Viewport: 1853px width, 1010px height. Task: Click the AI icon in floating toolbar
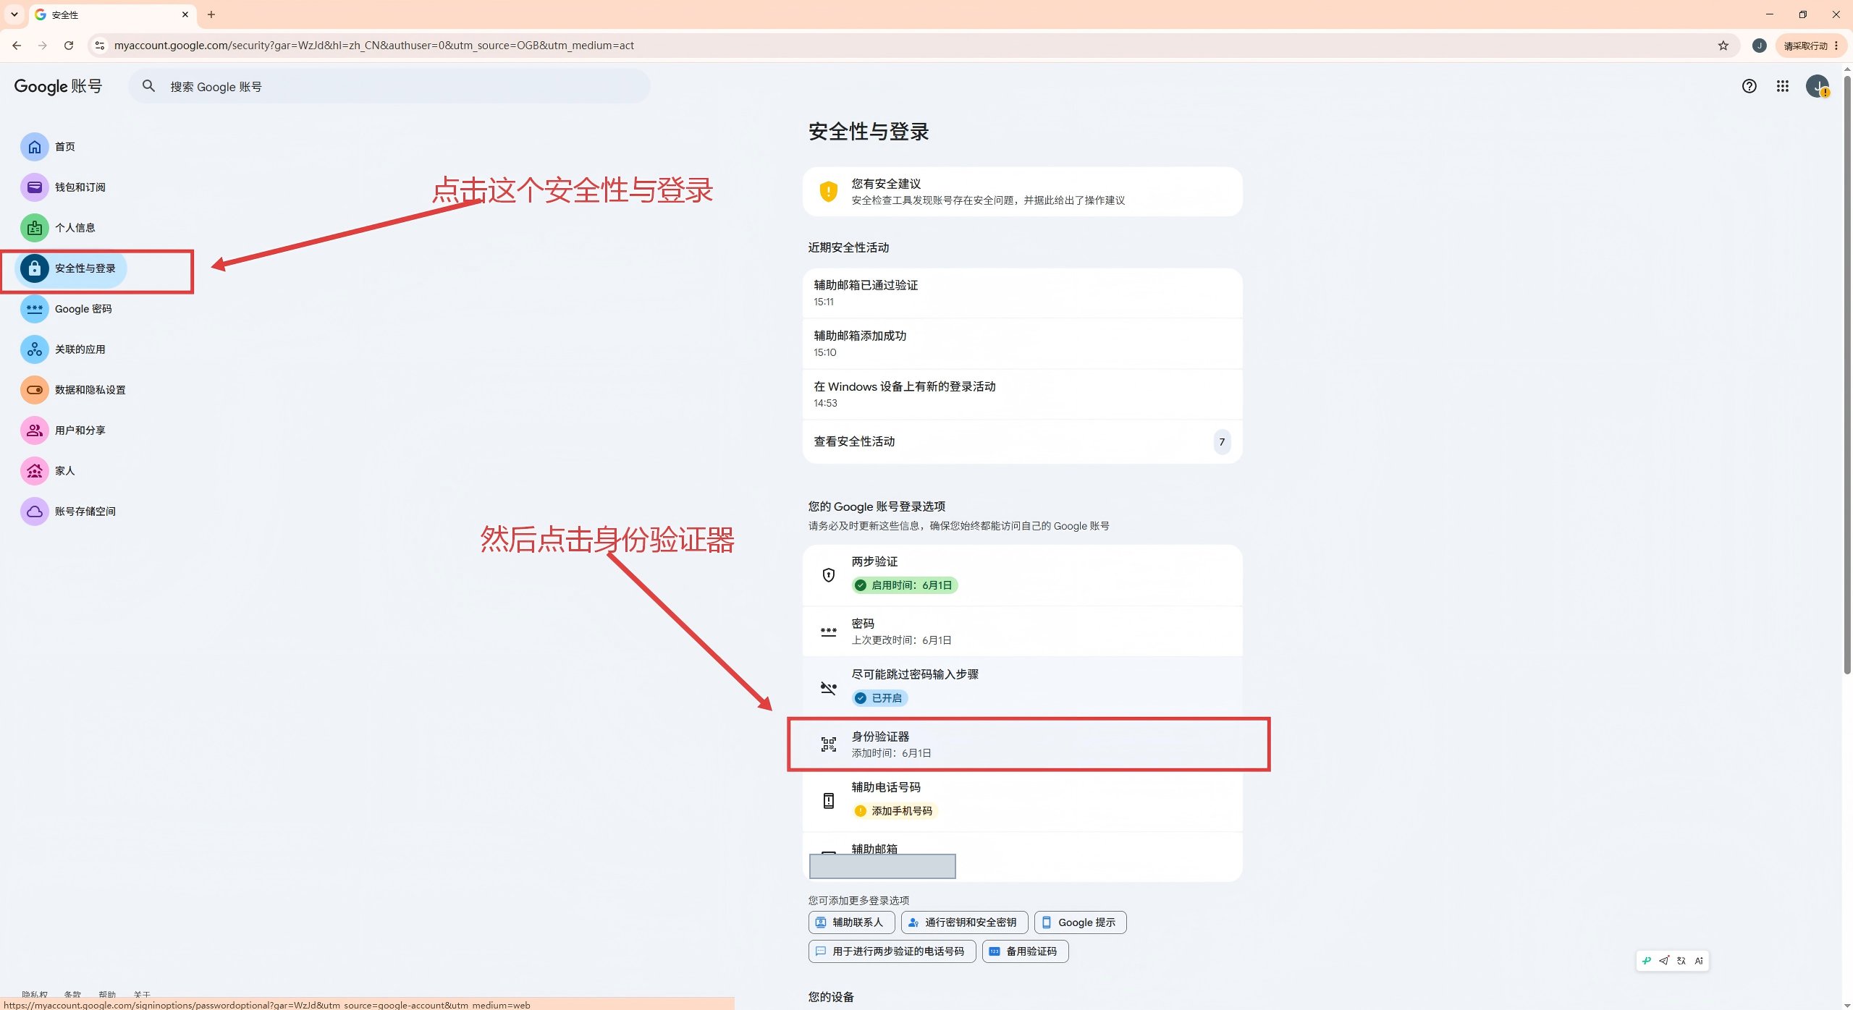1699,961
